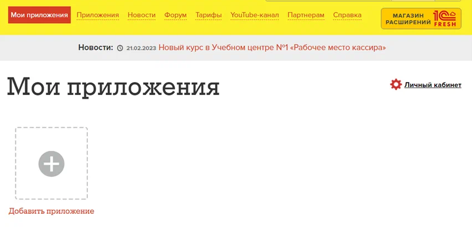Go to the Партнерам page

(x=306, y=15)
